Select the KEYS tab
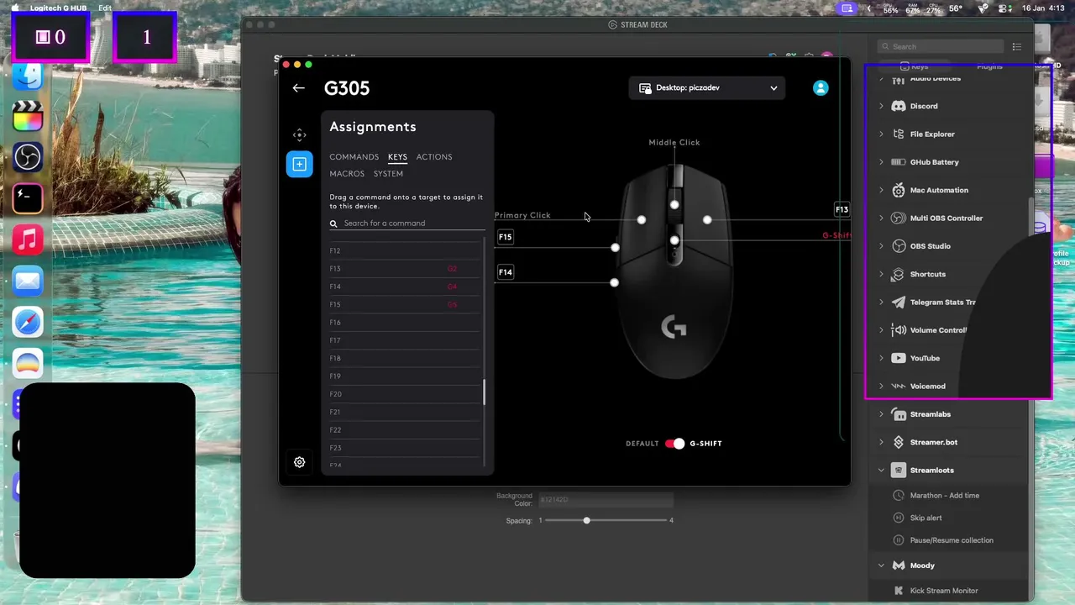 pos(397,157)
